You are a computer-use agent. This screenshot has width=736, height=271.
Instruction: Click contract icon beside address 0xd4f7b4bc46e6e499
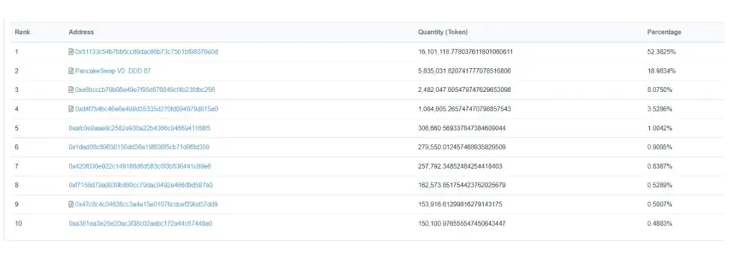[x=71, y=109]
